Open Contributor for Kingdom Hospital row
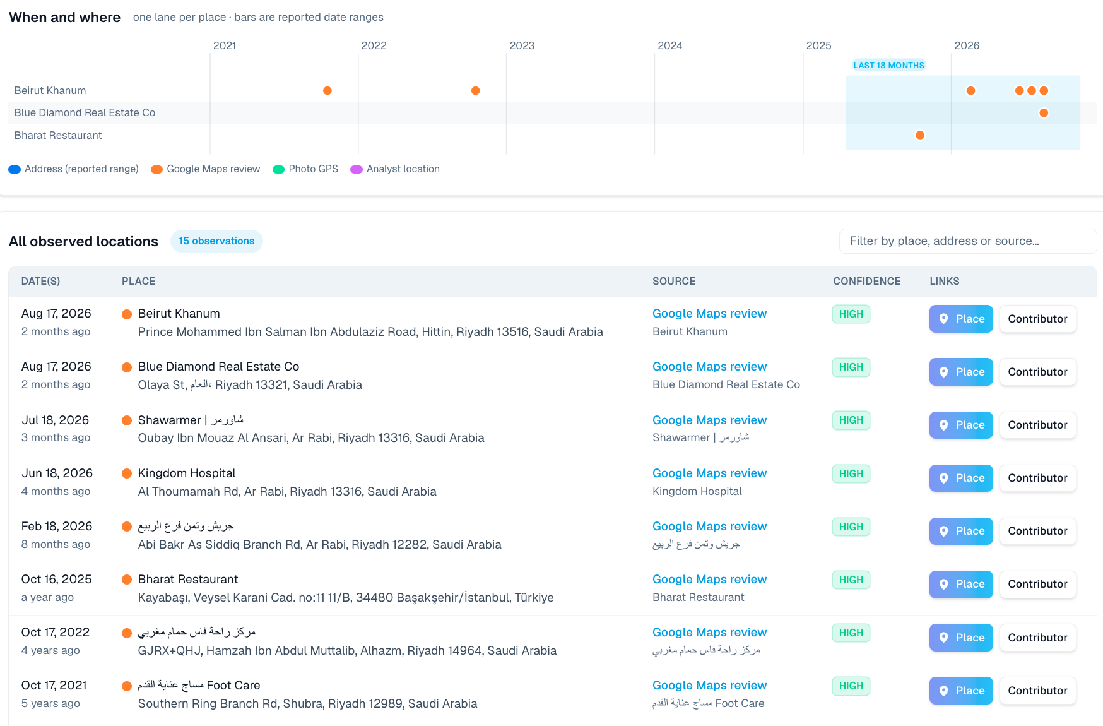 (1037, 478)
